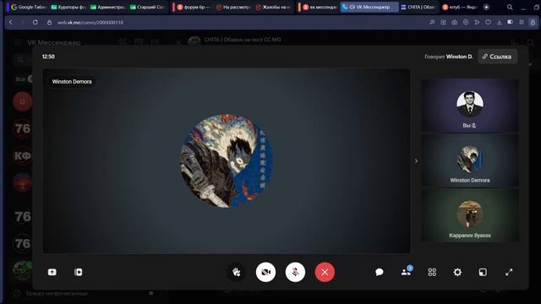Select Winston Demora's participant tile
Image resolution: width=541 pixels, height=304 pixels.
470,160
